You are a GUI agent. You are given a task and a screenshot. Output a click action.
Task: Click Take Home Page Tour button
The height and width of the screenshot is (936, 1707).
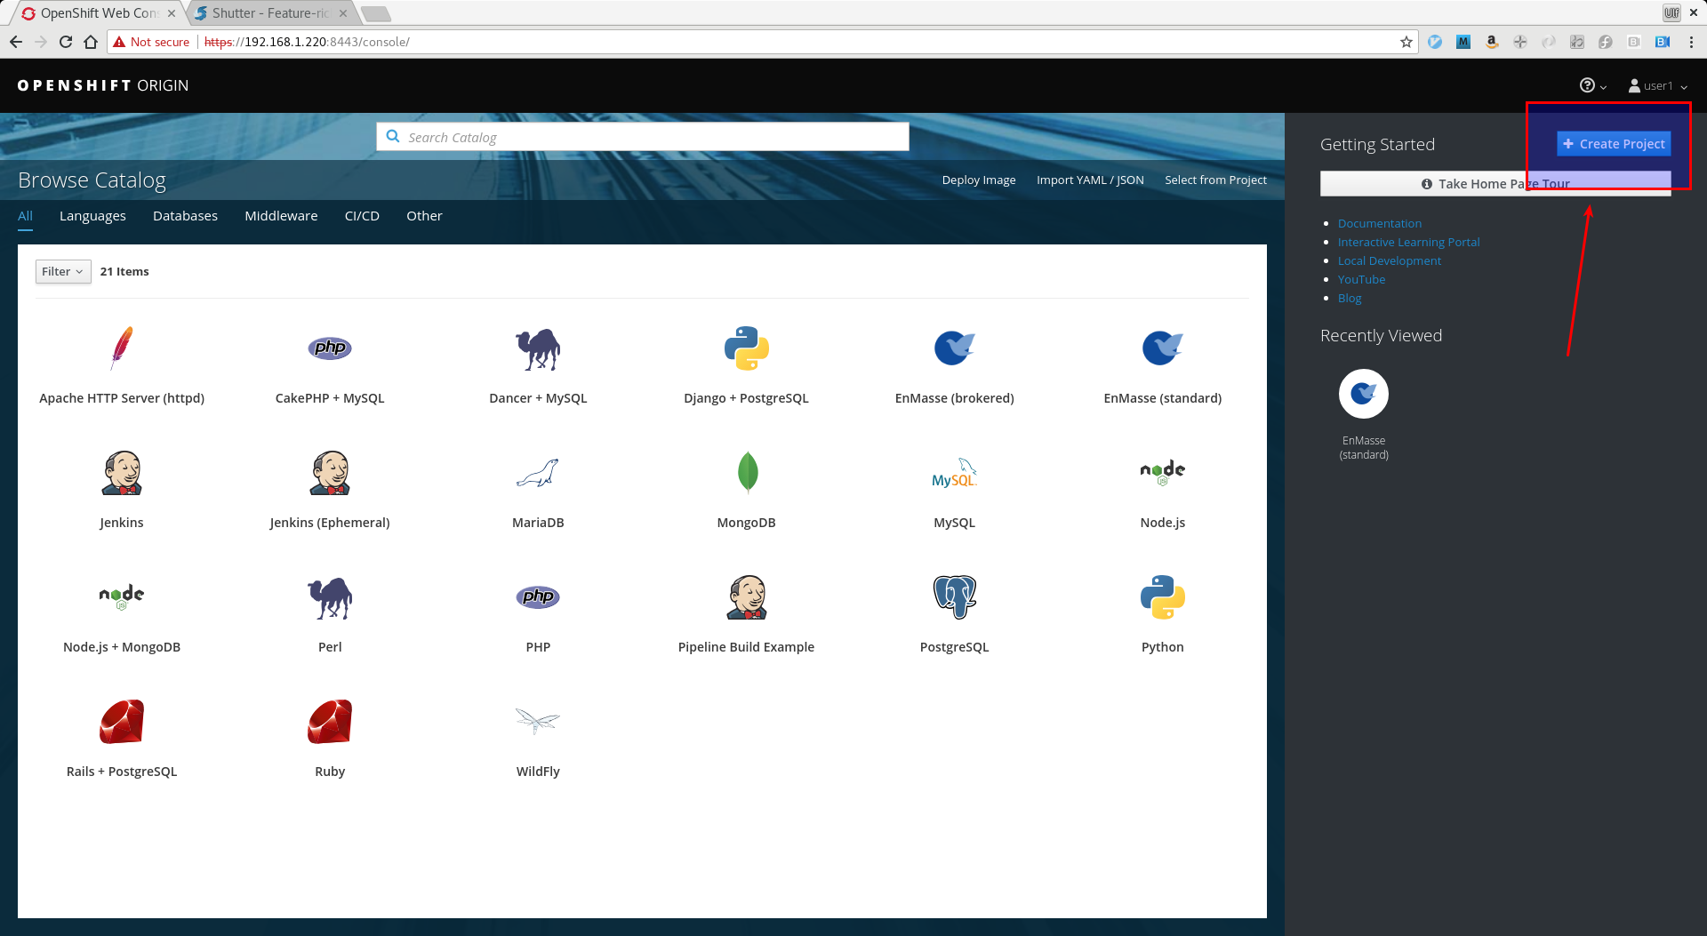coord(1495,184)
